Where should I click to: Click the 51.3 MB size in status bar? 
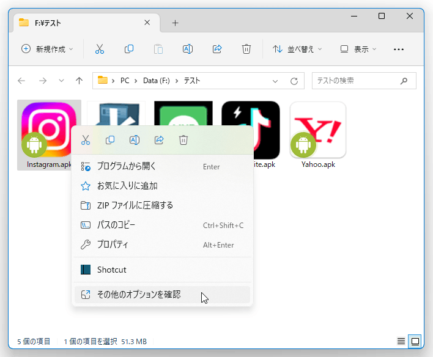click(x=134, y=342)
